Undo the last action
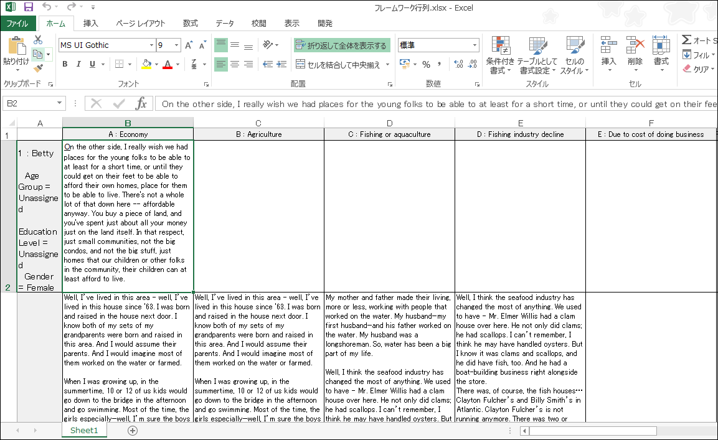This screenshot has height=440, width=718. 47,7
